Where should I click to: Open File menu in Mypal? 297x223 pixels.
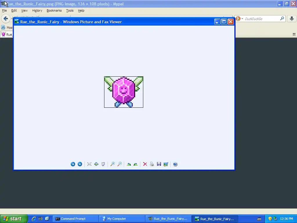4,11
